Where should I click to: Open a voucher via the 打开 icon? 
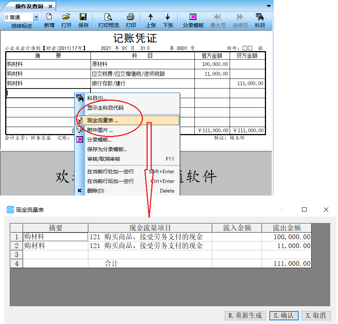pyautogui.click(x=66, y=18)
